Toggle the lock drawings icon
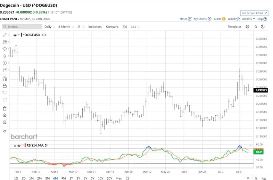 [x=5, y=85]
